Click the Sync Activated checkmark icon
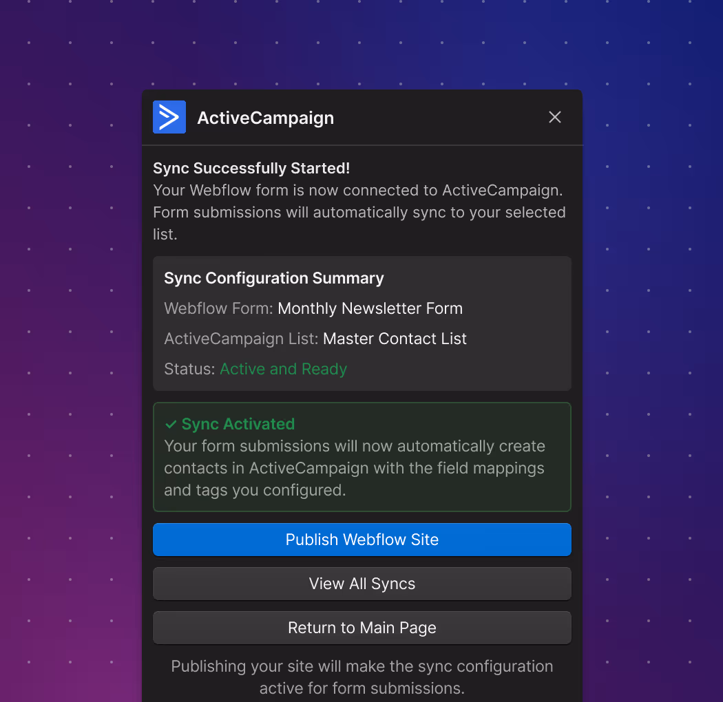This screenshot has width=723, height=702. (x=171, y=424)
